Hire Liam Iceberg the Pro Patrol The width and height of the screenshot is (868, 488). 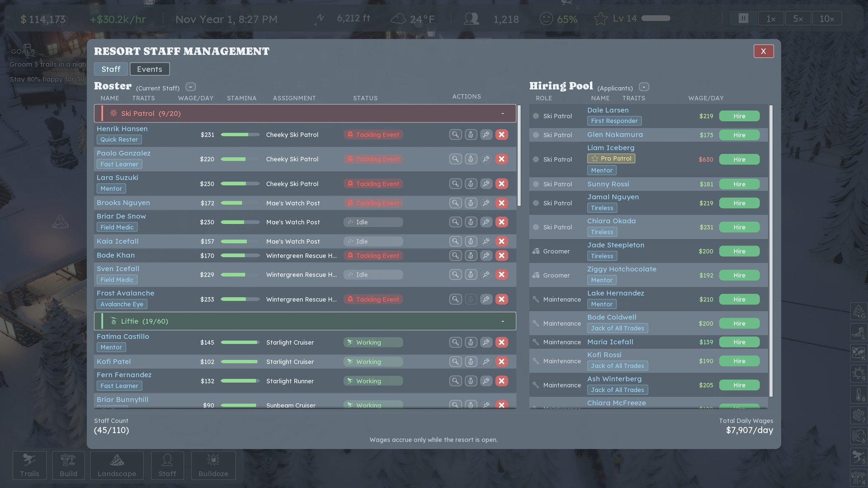pyautogui.click(x=739, y=160)
